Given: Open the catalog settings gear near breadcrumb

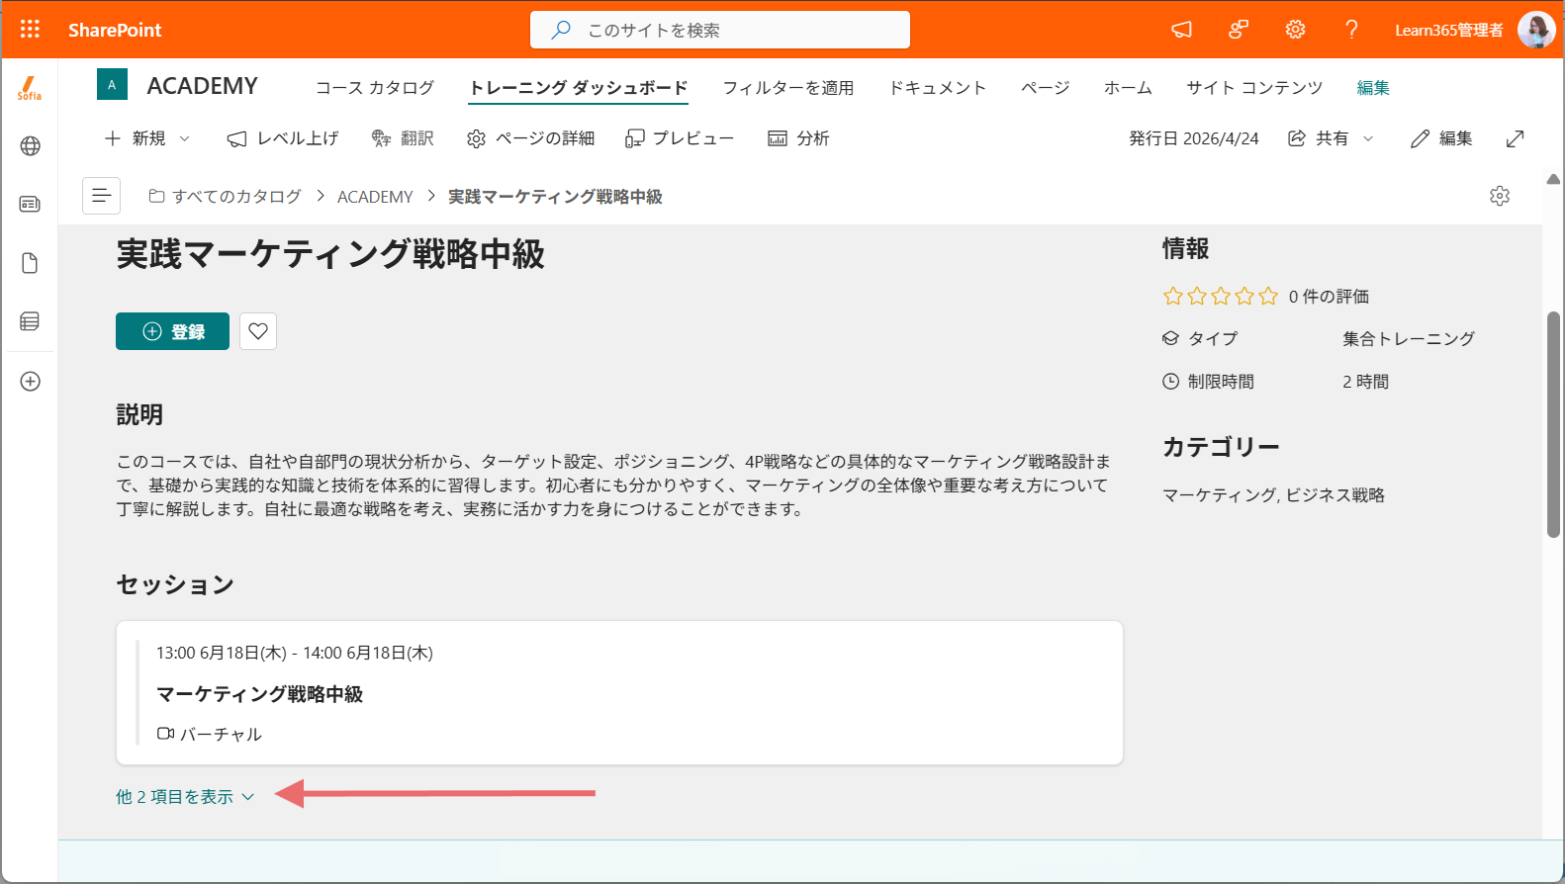Looking at the screenshot, I should pyautogui.click(x=1500, y=196).
